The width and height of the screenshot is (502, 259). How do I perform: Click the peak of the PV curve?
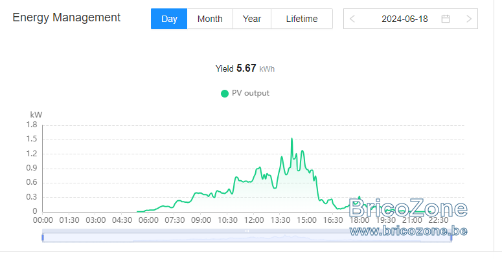click(x=291, y=139)
